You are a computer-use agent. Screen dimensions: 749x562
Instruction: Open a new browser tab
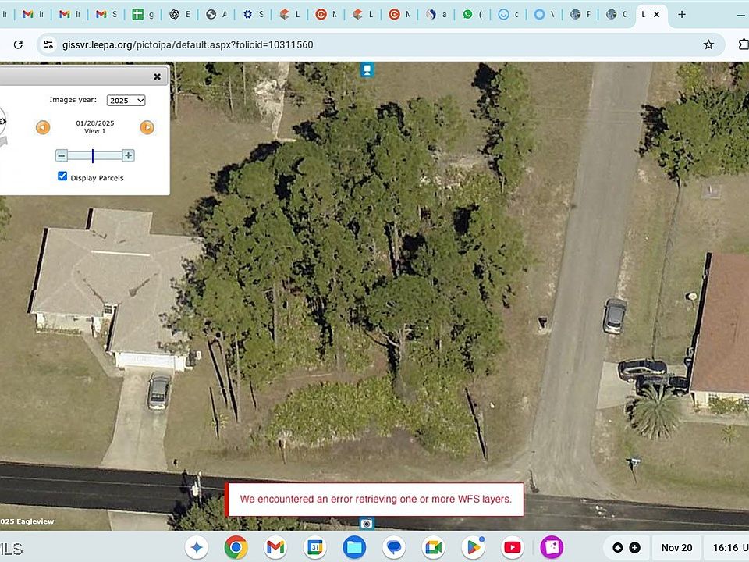(x=682, y=14)
